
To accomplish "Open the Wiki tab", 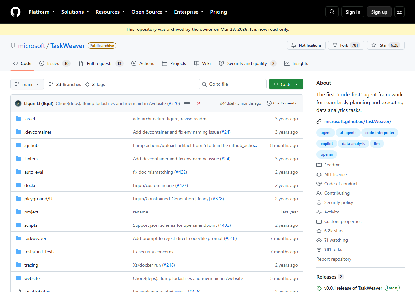I will 203,63.
